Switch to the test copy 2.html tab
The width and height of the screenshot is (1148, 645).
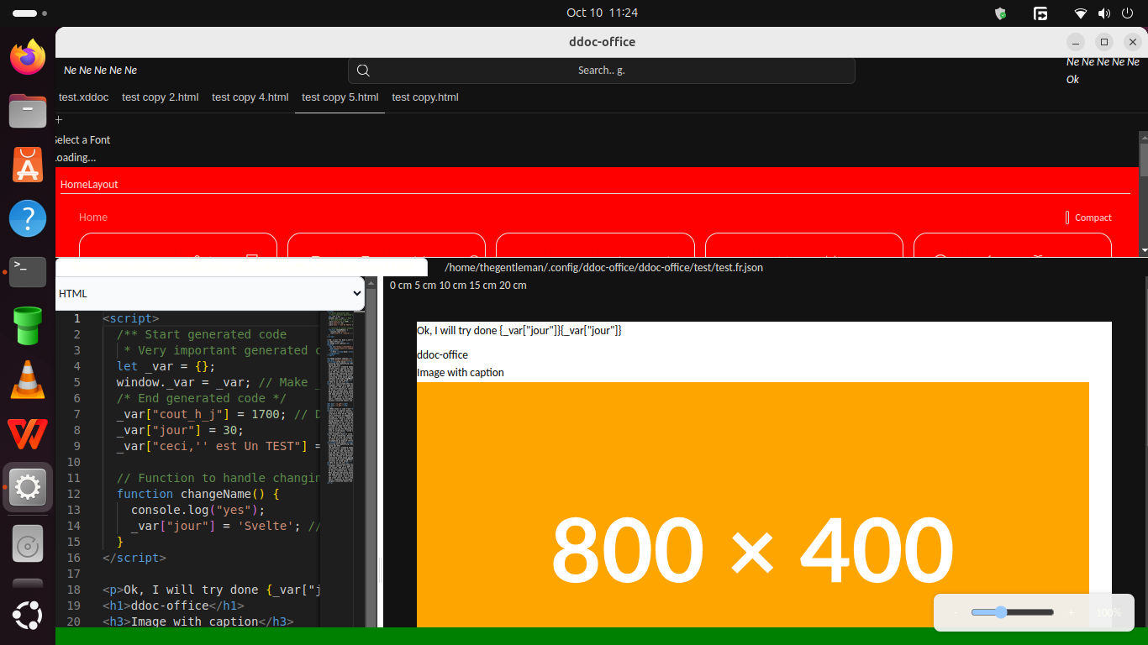pos(160,97)
